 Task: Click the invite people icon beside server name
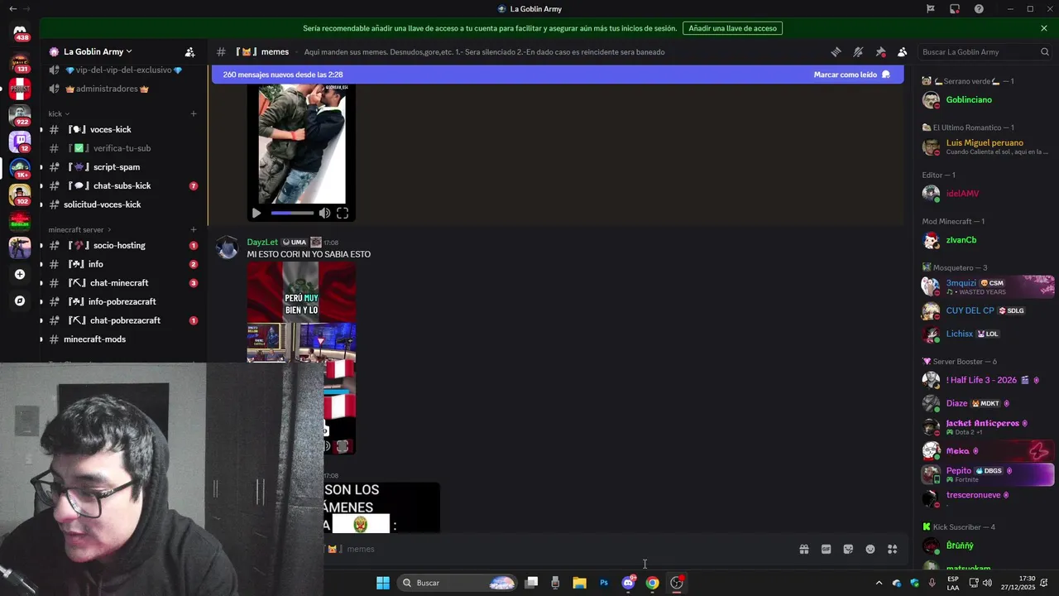tap(189, 51)
